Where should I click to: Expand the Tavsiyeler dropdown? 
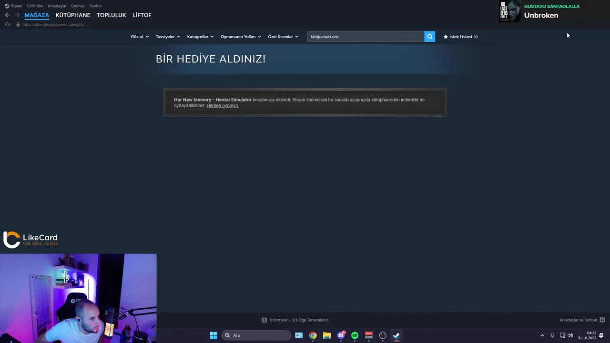(168, 37)
